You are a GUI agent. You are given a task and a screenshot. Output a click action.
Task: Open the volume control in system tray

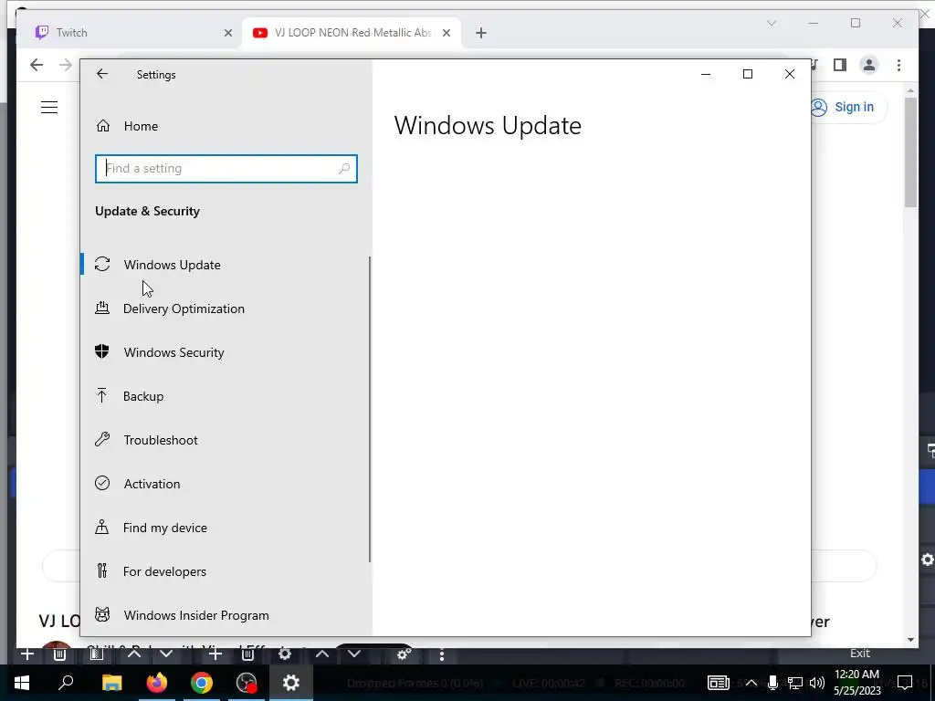coord(817,683)
